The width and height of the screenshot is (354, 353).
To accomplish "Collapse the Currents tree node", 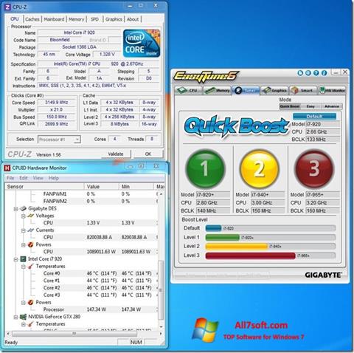I will 24,230.
